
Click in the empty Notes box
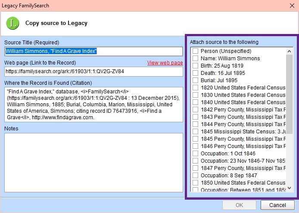(x=93, y=163)
